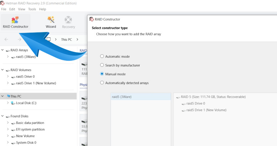277x146 pixels.
Task: Expand the raid5 Drive 0 node
Action: [x=8, y=76]
